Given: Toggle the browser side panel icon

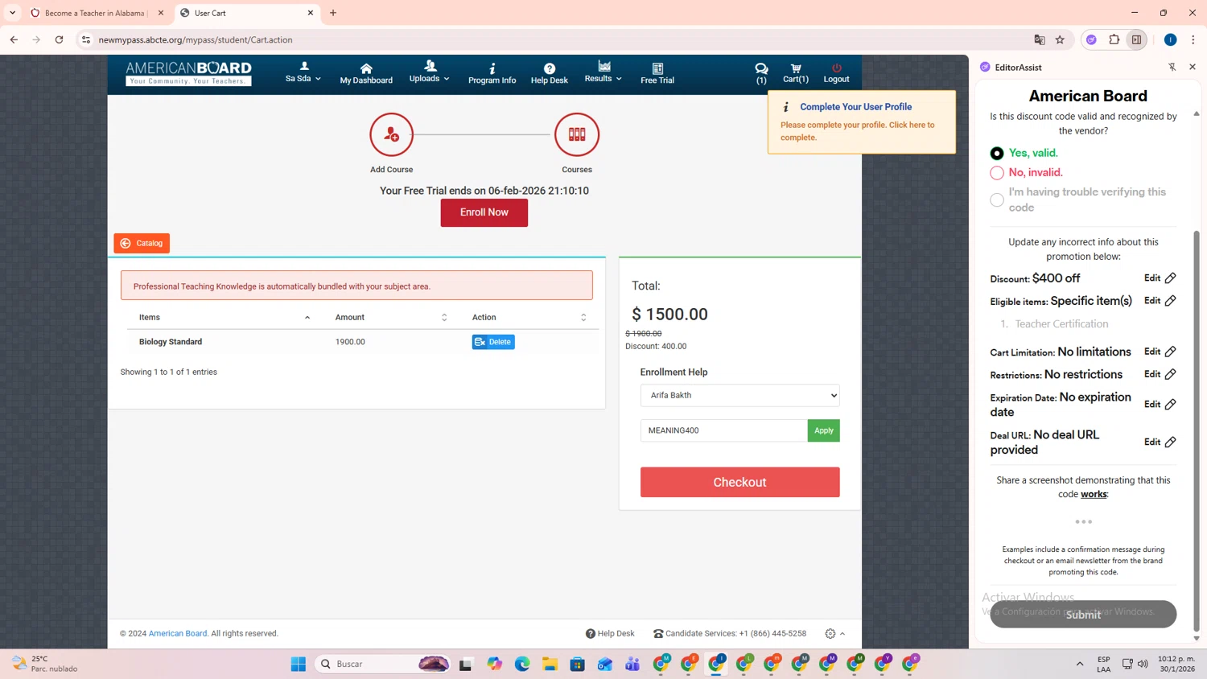Looking at the screenshot, I should 1136,39.
